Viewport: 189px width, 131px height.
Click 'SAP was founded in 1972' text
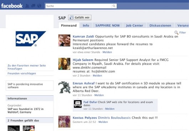point(25,111)
